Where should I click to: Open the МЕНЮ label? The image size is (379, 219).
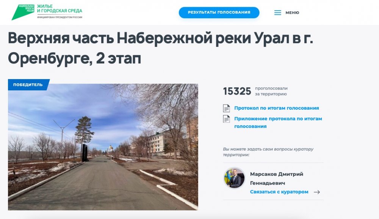(292, 12)
